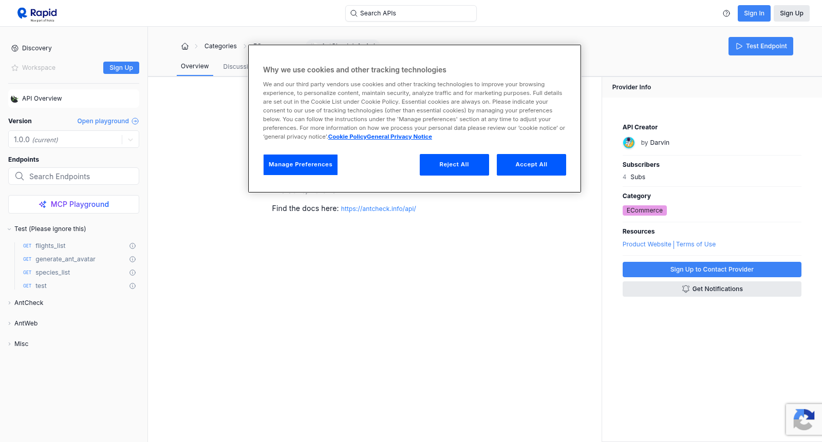Click Open playground link

click(x=108, y=121)
